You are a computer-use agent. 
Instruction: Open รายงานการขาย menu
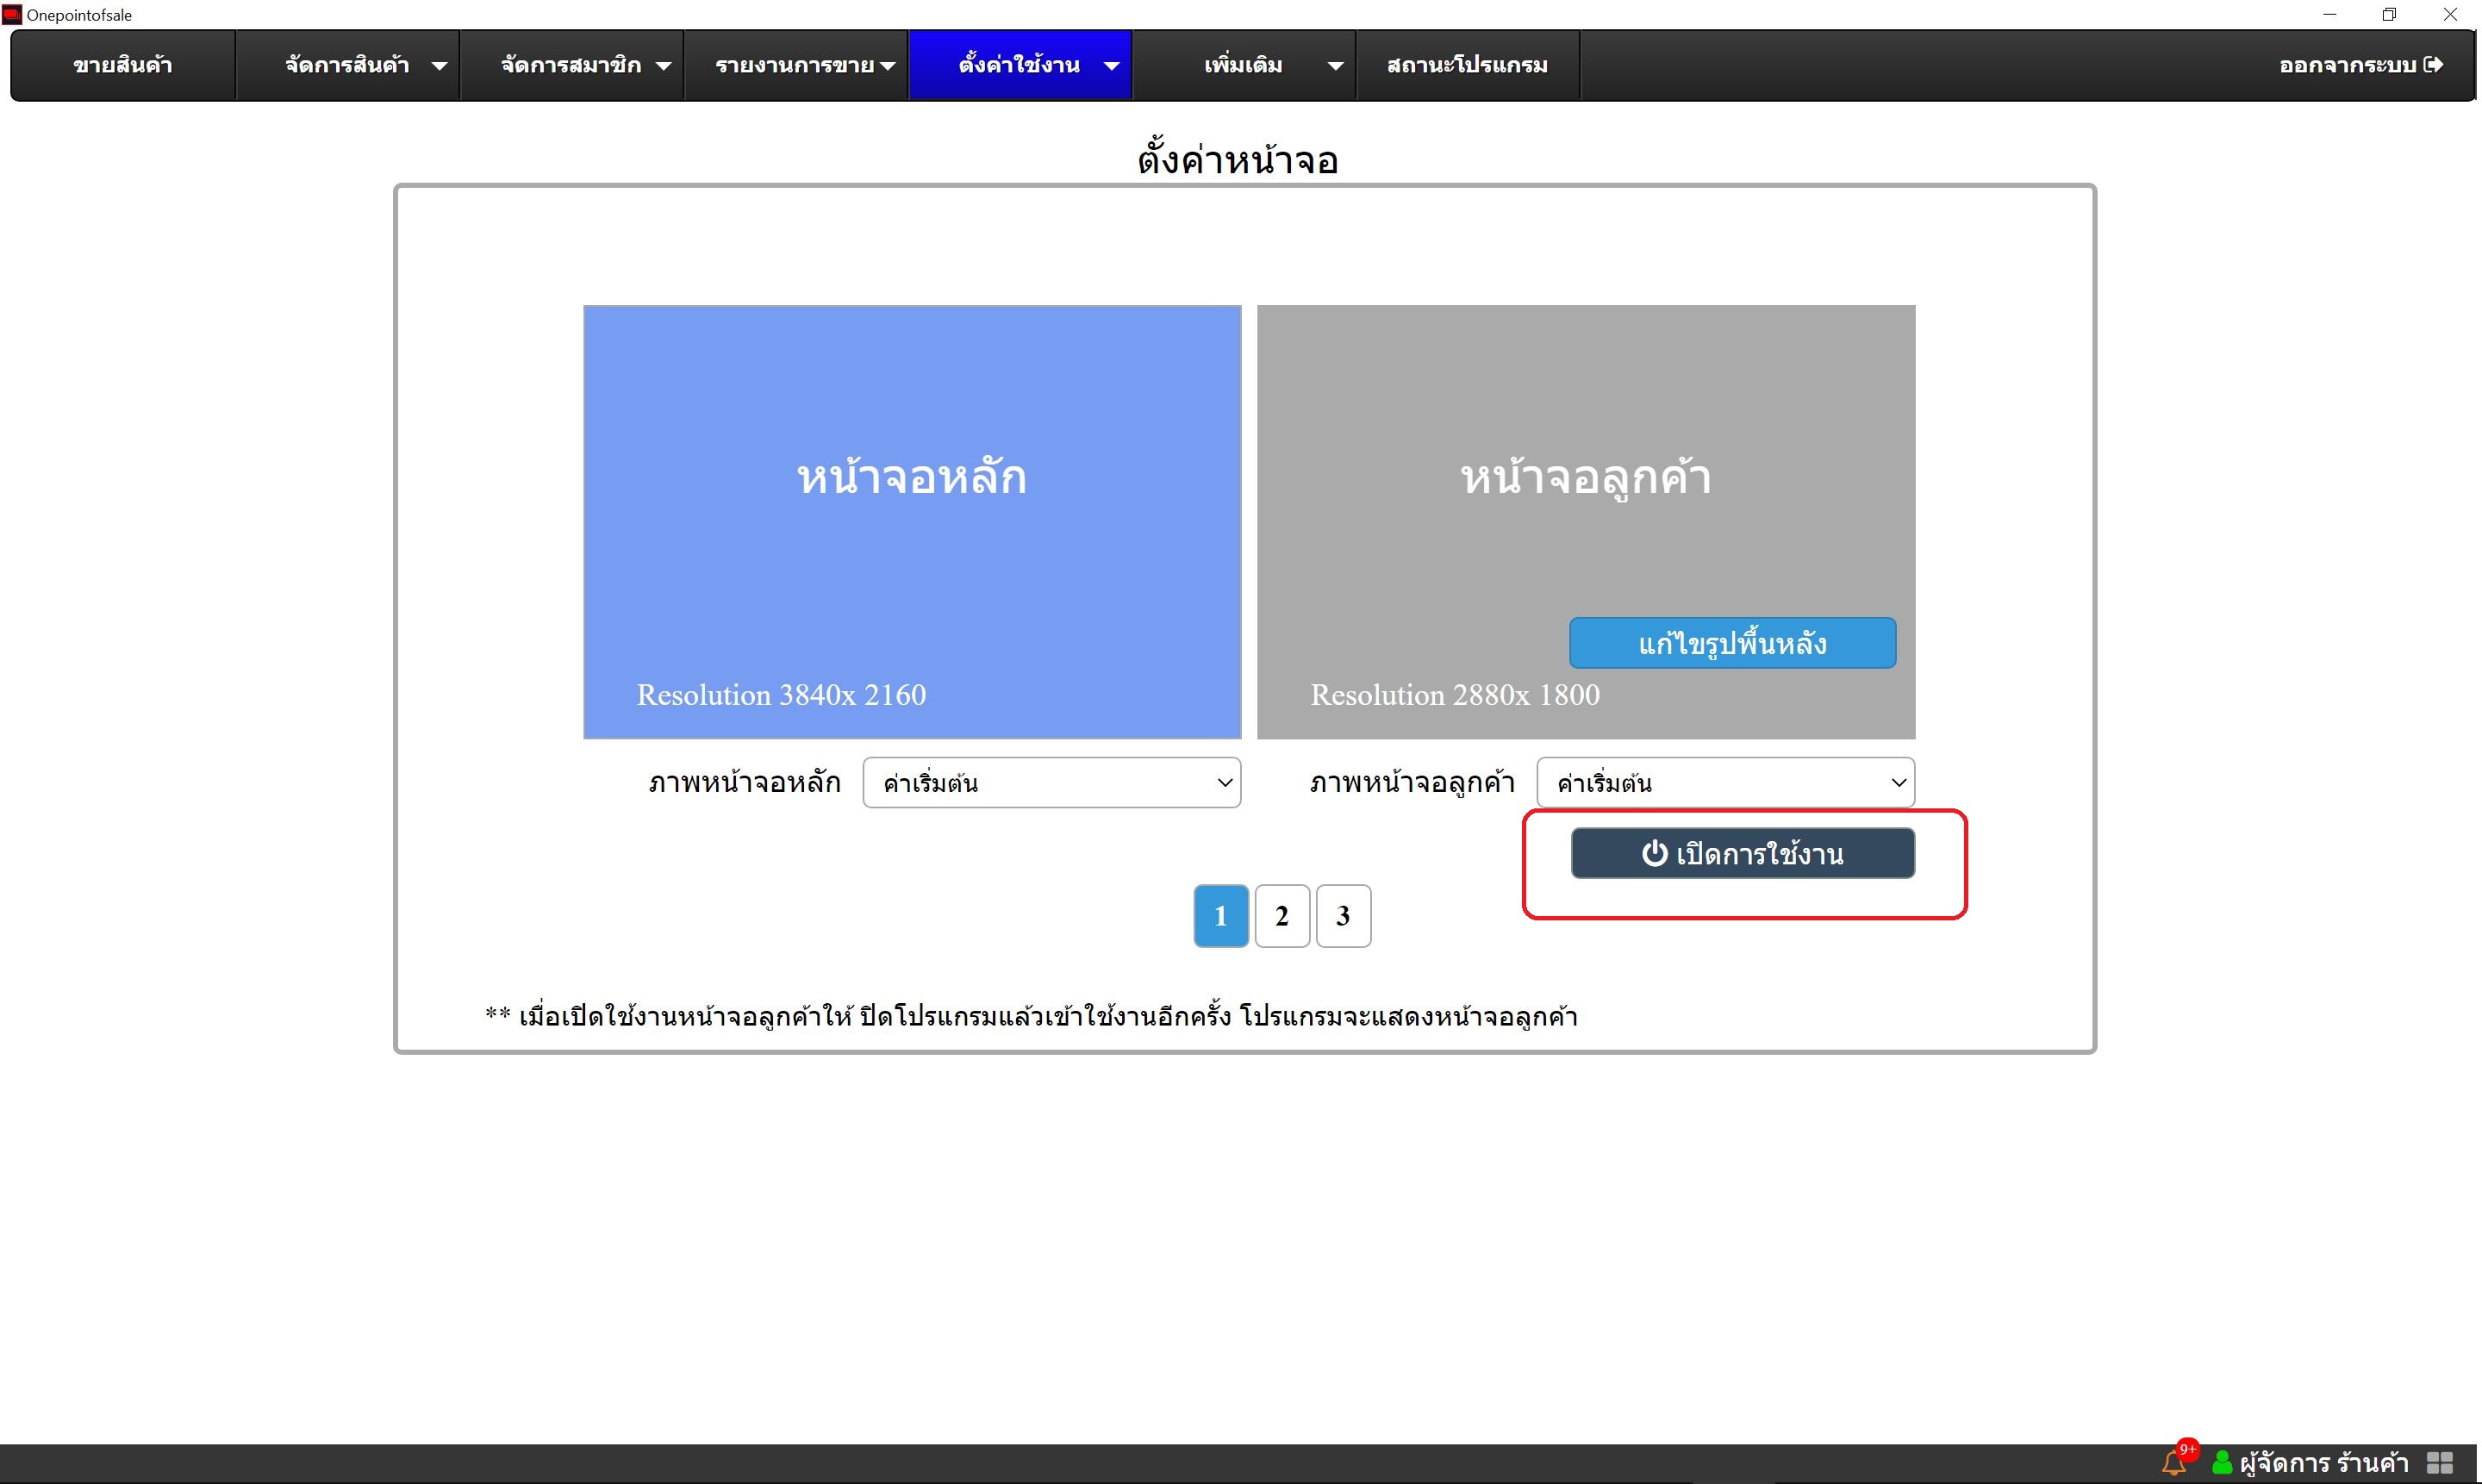(x=795, y=65)
